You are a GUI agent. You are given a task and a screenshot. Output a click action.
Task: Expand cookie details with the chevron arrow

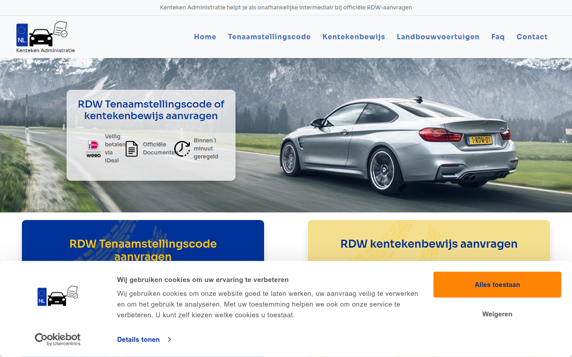[169, 340]
